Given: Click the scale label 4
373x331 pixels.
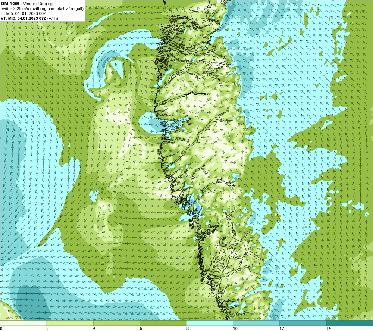Looking at the screenshot, I should pos(94,328).
